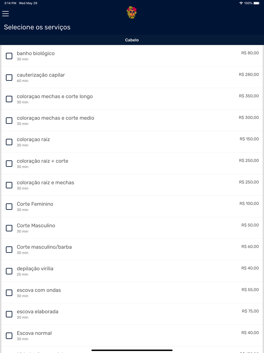
Task: Tap the Selecione os serviços title
Action: pyautogui.click(x=37, y=27)
